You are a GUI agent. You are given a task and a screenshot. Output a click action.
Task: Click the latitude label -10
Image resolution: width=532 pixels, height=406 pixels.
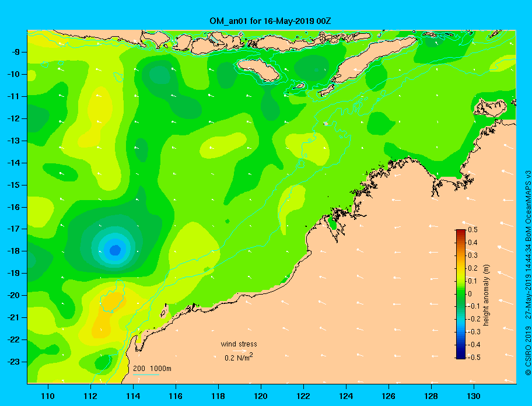(x=13, y=74)
